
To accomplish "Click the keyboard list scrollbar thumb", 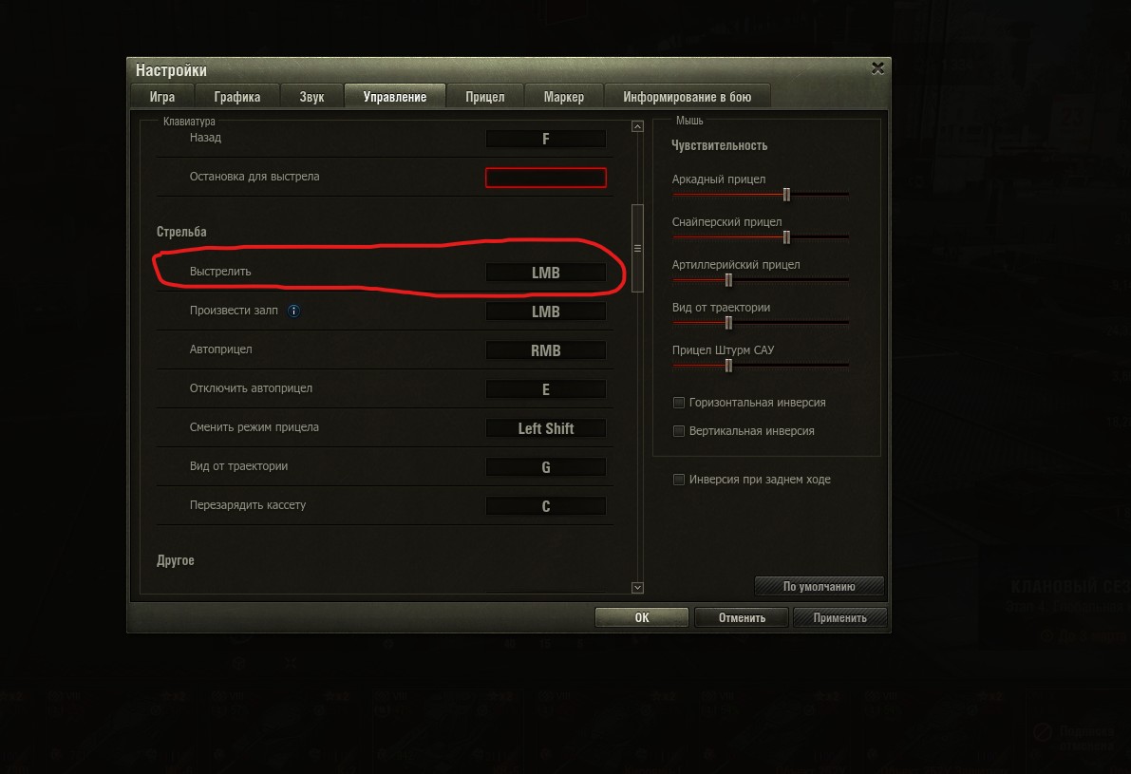I will click(x=637, y=248).
